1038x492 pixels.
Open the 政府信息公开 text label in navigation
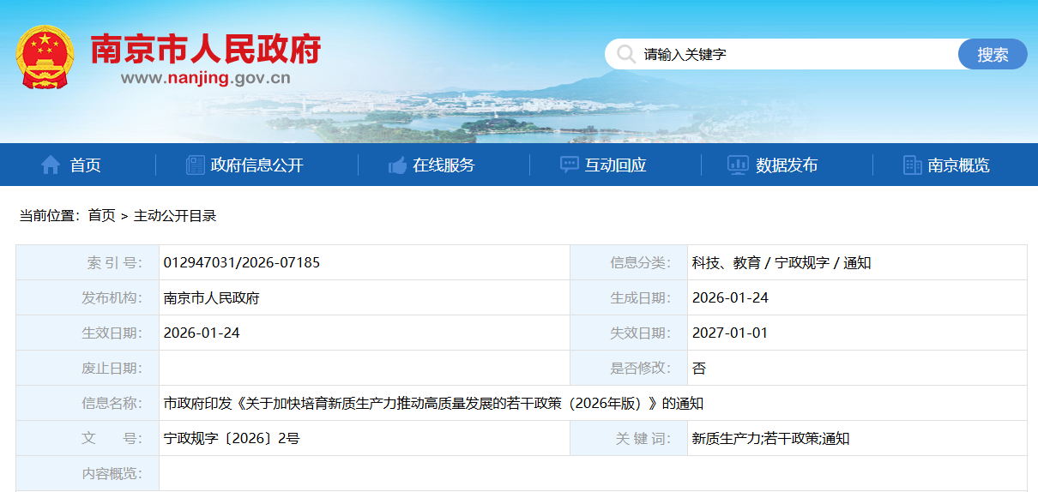[256, 165]
